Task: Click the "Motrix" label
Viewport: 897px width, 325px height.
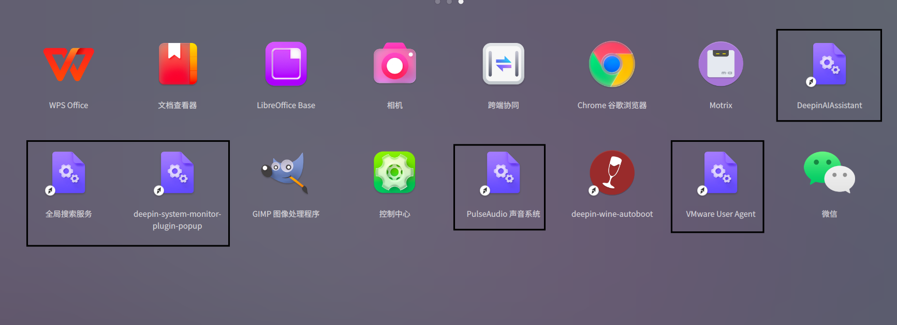Action: tap(721, 106)
